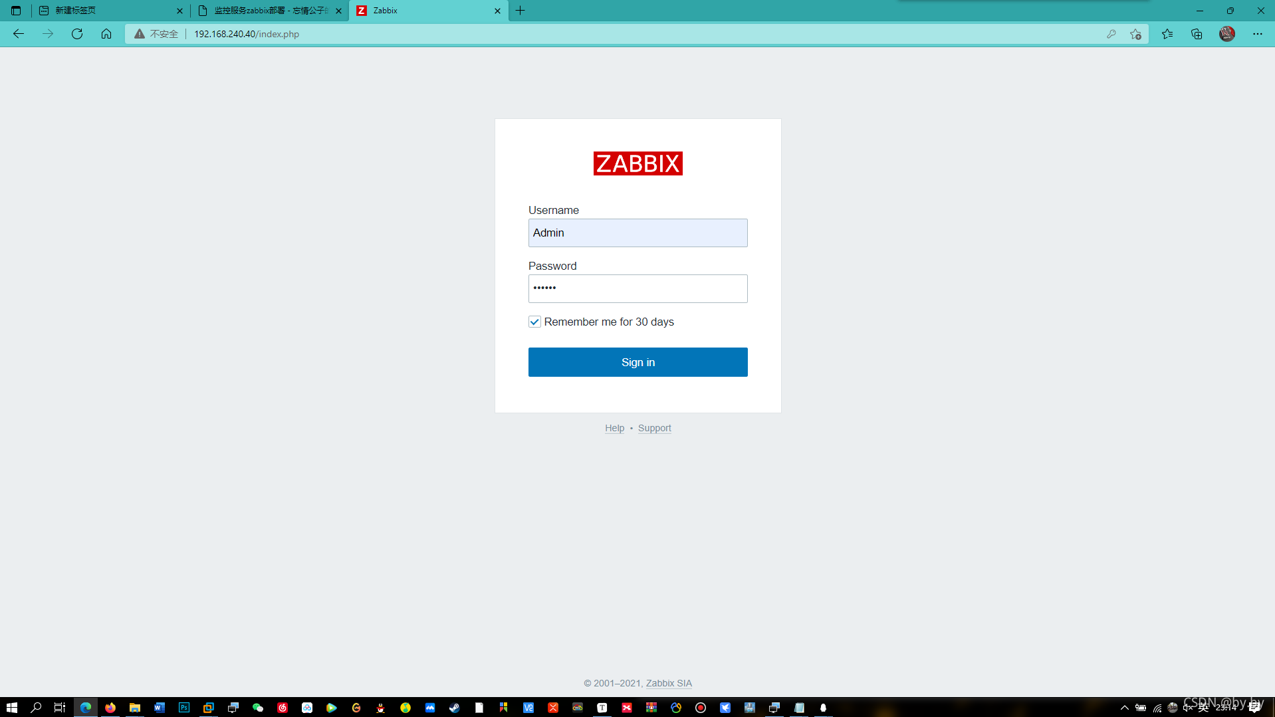Click the 不安全 security warning indicator
Image resolution: width=1275 pixels, height=717 pixels.
(x=156, y=34)
